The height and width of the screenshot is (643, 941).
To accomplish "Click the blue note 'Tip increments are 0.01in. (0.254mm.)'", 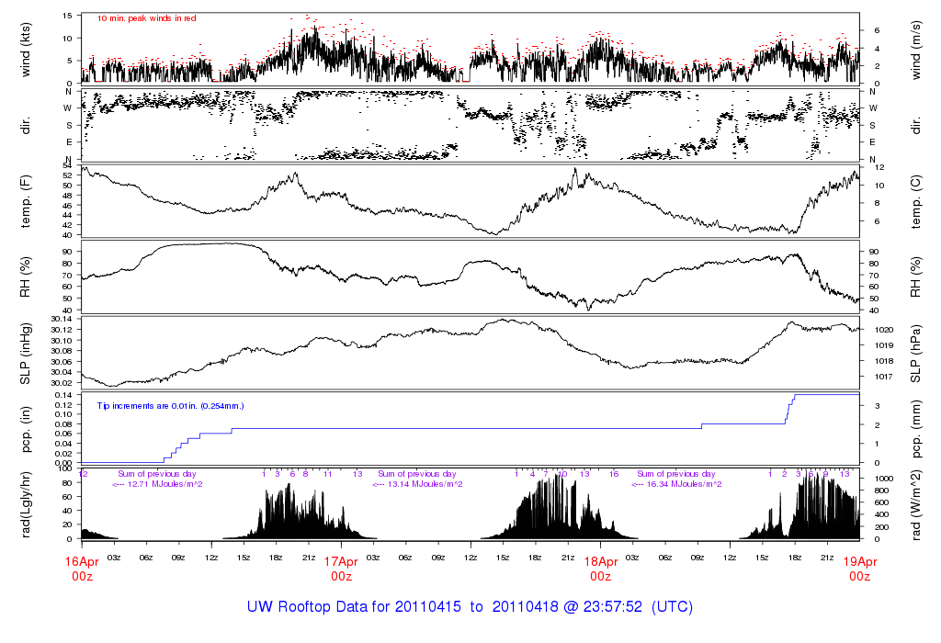I will point(170,406).
